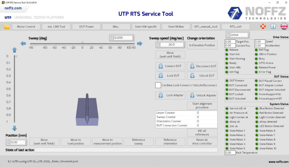The image size is (289, 167).
Task: Click Kill all references
Action: [x=202, y=132]
